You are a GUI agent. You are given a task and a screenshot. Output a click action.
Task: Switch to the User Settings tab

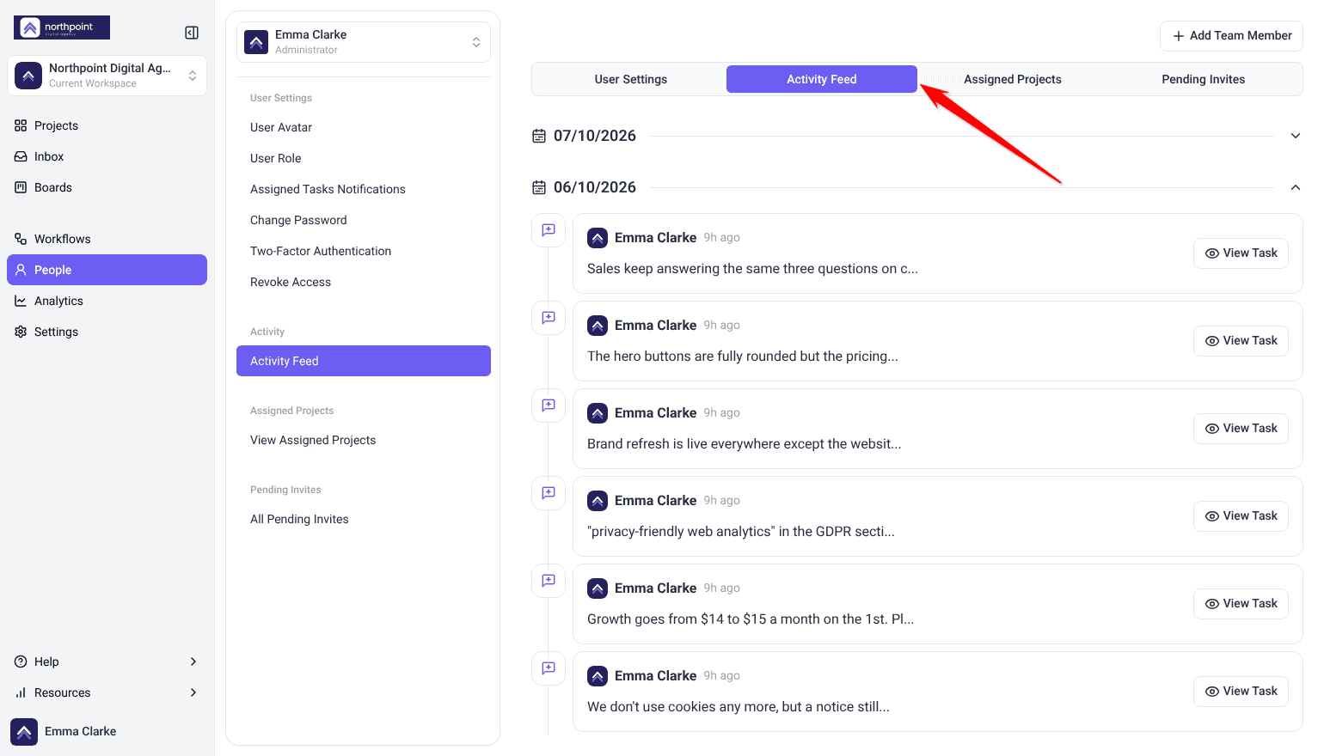pos(631,79)
